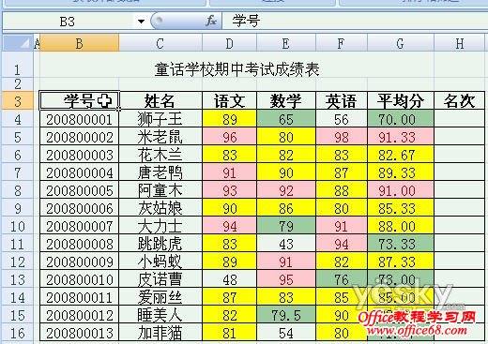
Task: Click the 名次 header cell
Action: tap(460, 100)
